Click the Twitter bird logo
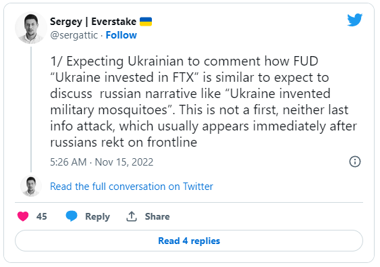 [354, 20]
